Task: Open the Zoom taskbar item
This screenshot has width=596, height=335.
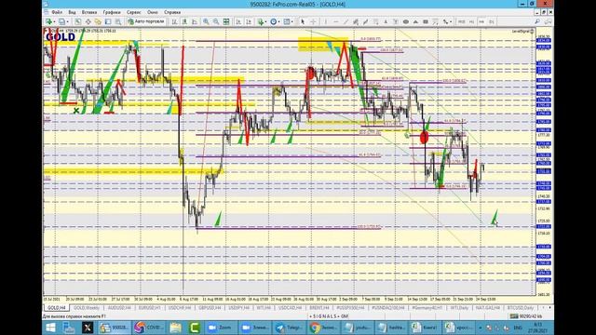Action: (x=221, y=328)
